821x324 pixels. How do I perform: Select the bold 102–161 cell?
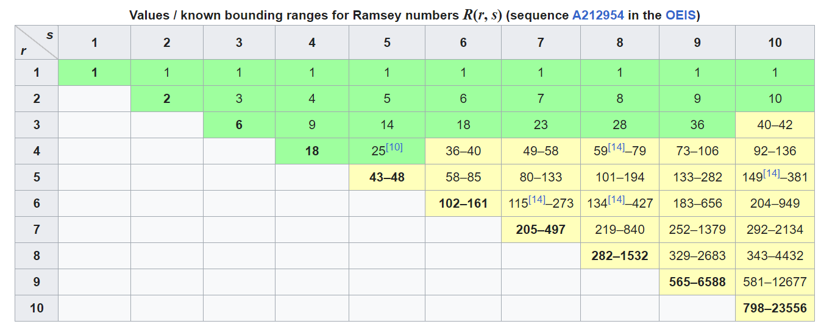463,203
